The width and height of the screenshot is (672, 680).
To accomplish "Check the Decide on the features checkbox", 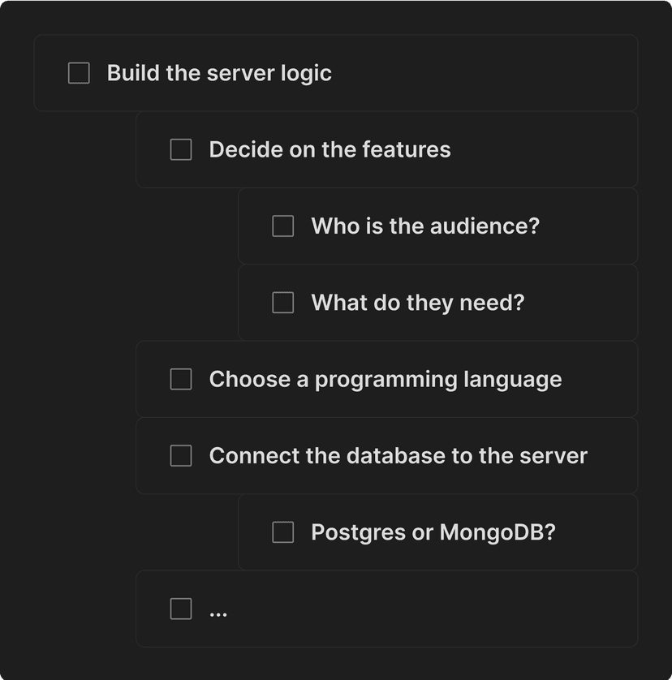I will click(180, 149).
